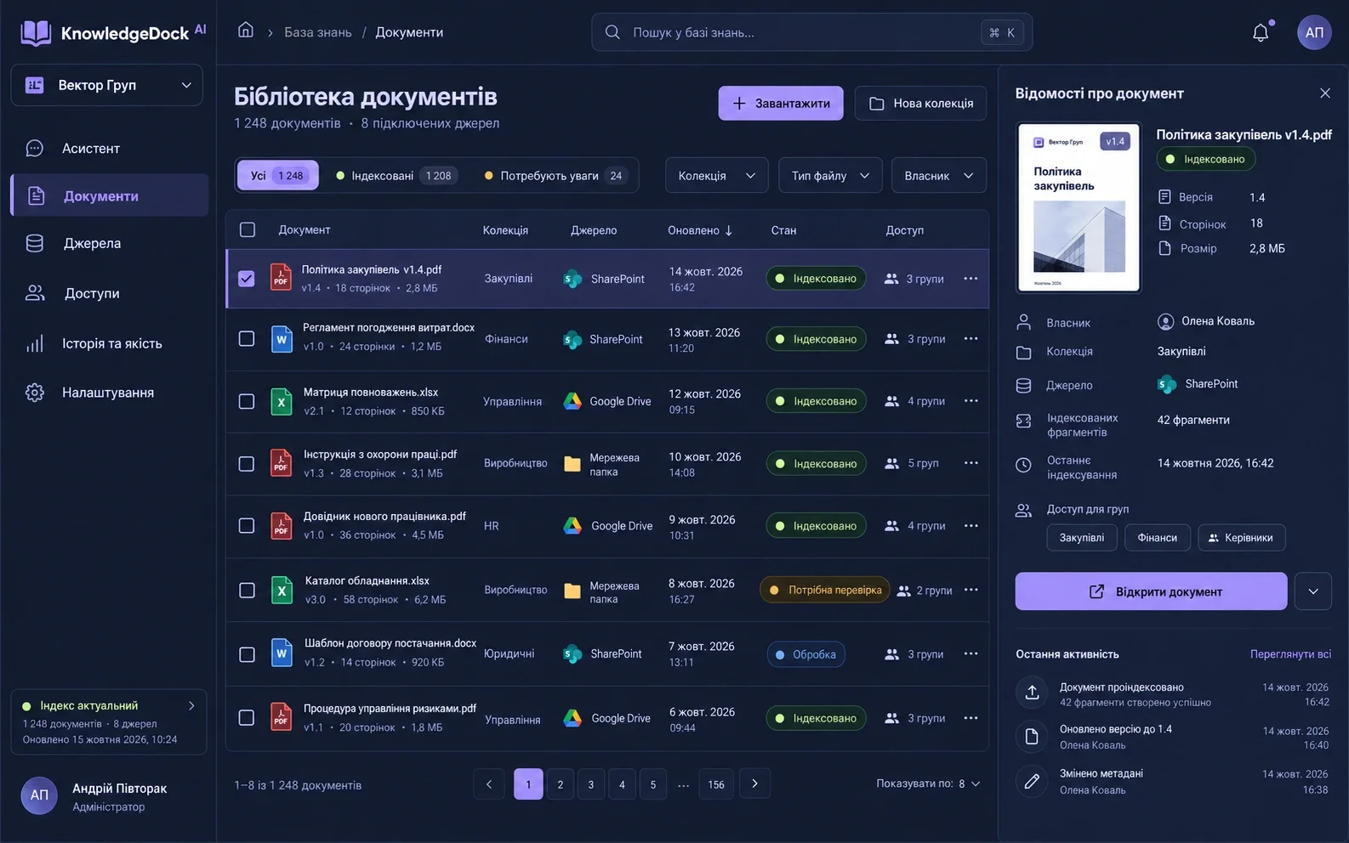
Task: Click the Excel icon of Матриця повноважень.xlsx
Action: 281,401
